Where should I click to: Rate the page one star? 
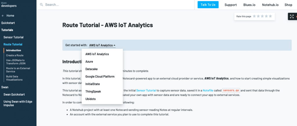pos(254,16)
